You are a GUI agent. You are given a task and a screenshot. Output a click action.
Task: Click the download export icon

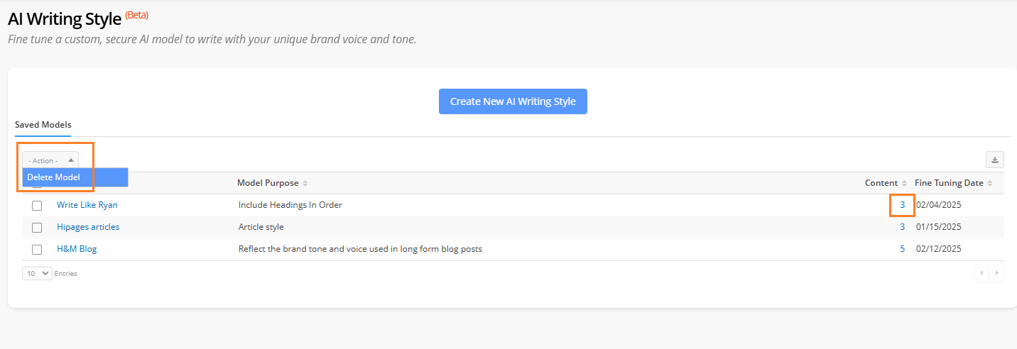pyautogui.click(x=994, y=160)
